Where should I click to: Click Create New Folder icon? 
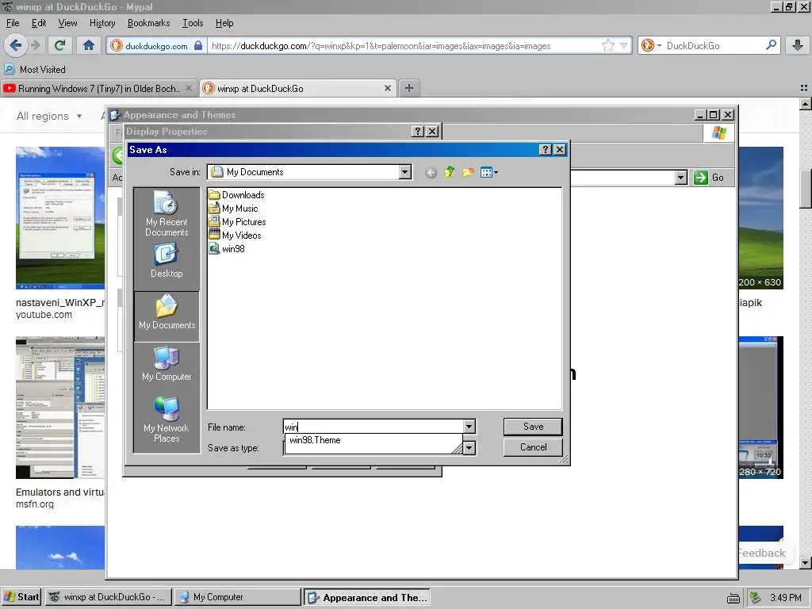468,172
